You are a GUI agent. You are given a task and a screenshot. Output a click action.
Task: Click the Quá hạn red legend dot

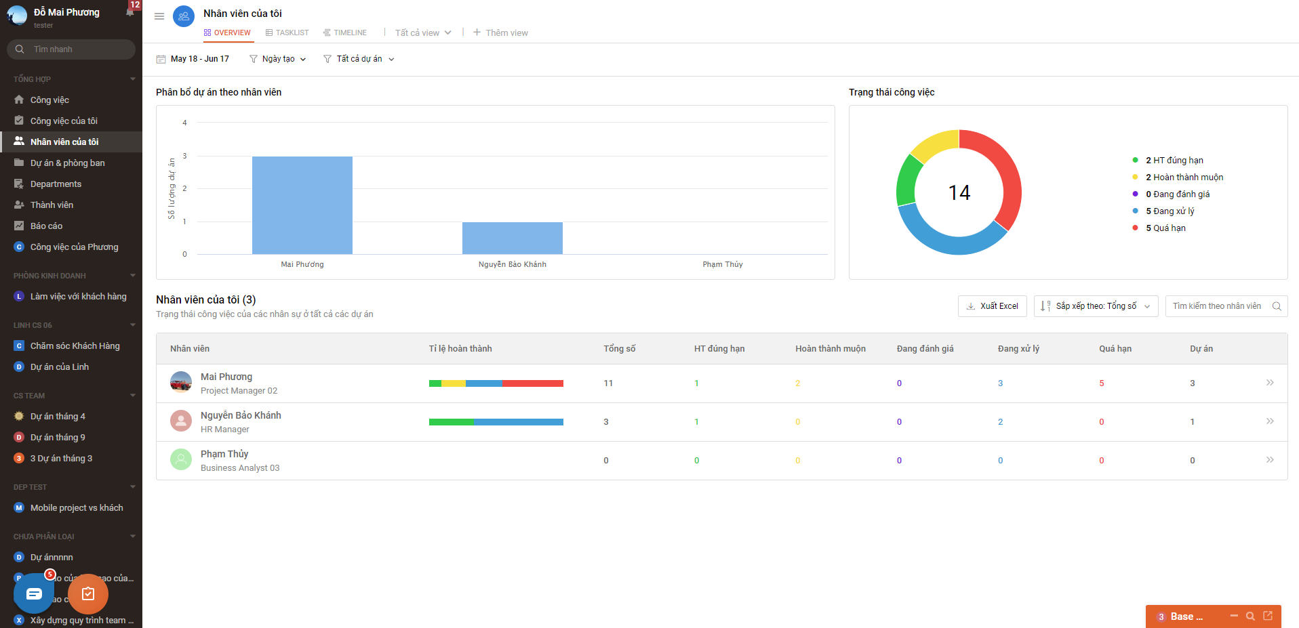click(1135, 228)
